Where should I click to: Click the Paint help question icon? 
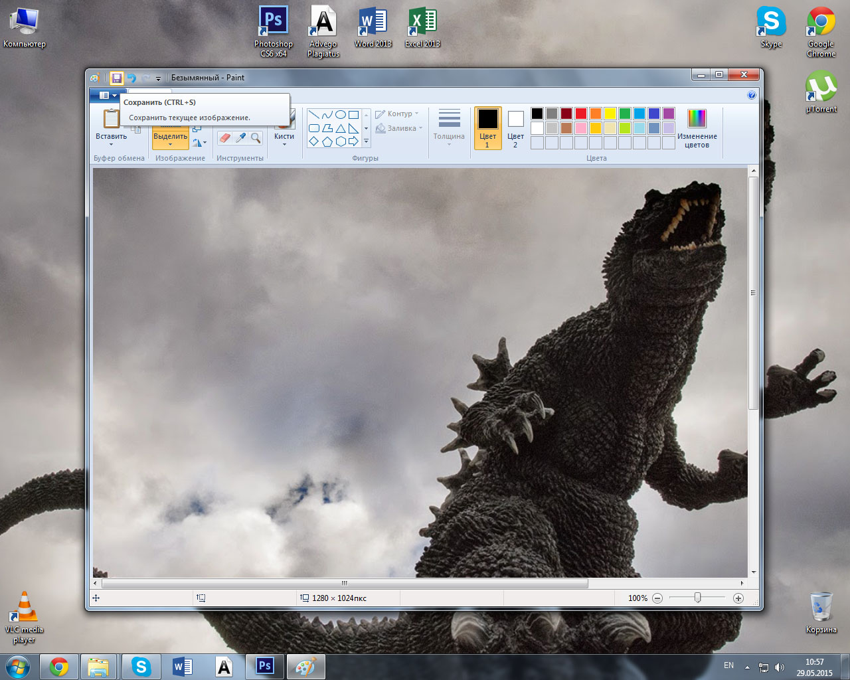pyautogui.click(x=751, y=95)
